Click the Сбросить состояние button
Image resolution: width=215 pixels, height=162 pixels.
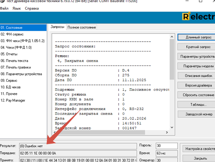[x=197, y=95]
